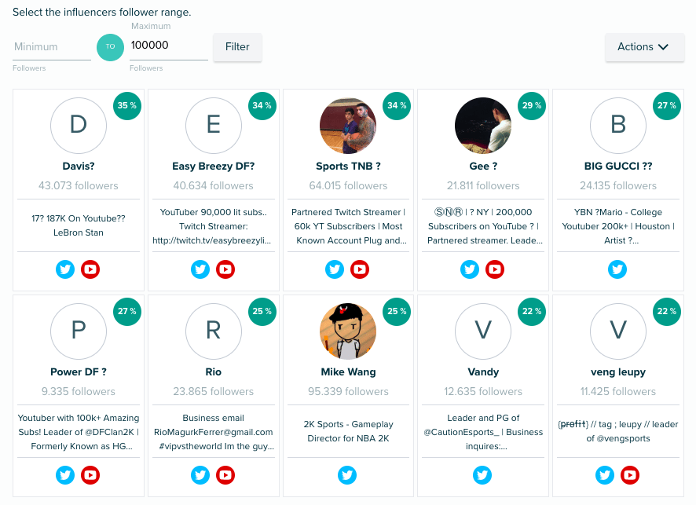
Task: Click Rio's Twitter icon
Action: [200, 475]
